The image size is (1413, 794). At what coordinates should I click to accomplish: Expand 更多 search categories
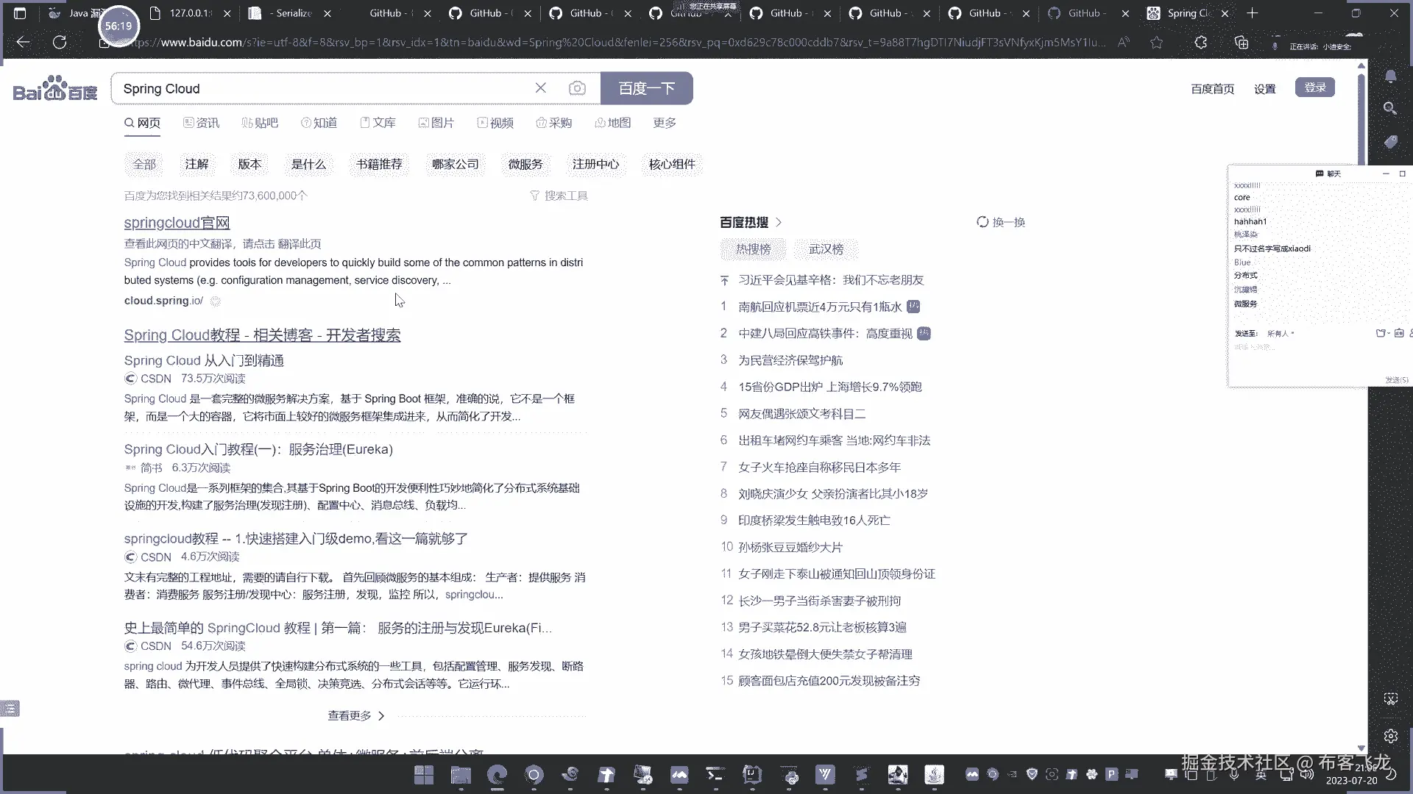[664, 123]
